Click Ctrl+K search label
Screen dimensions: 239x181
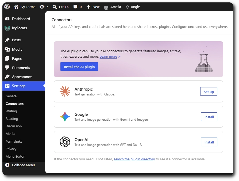point(64,7)
